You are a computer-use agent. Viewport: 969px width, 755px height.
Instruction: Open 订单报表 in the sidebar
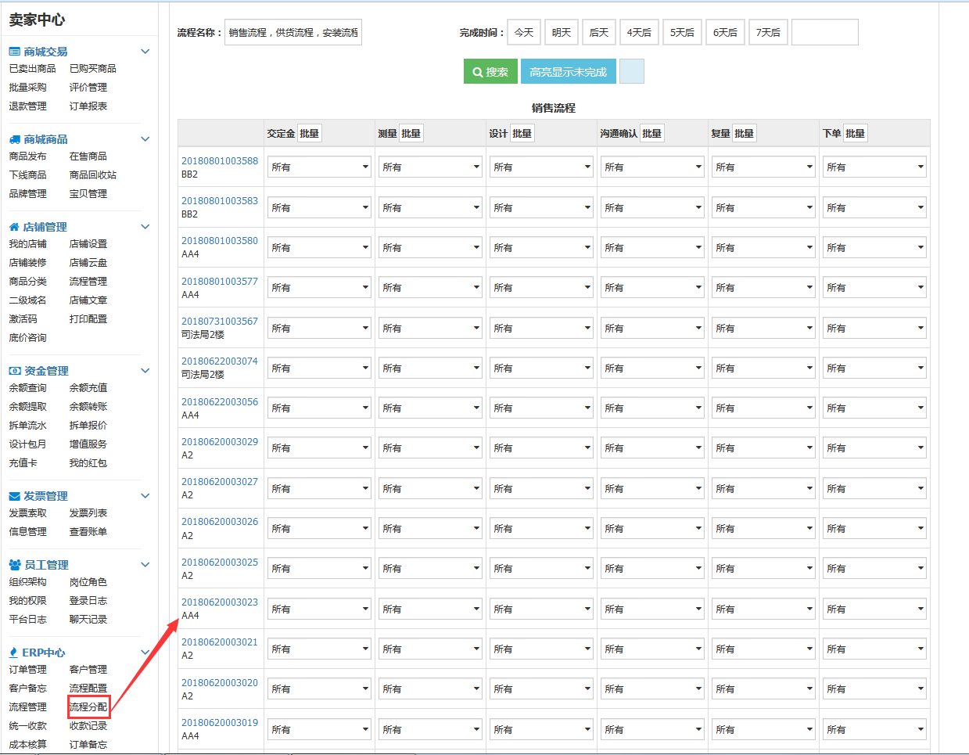88,106
